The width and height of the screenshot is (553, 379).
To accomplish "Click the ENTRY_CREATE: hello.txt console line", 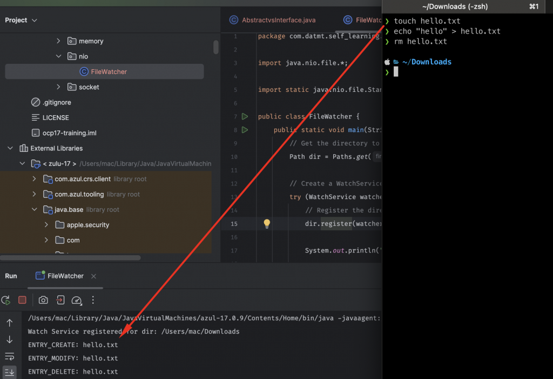I will click(73, 345).
